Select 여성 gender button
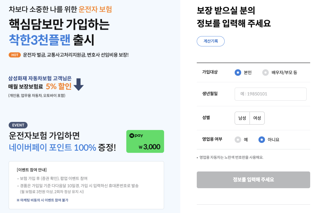Viewport: 321px width, 213px height. tap(257, 118)
